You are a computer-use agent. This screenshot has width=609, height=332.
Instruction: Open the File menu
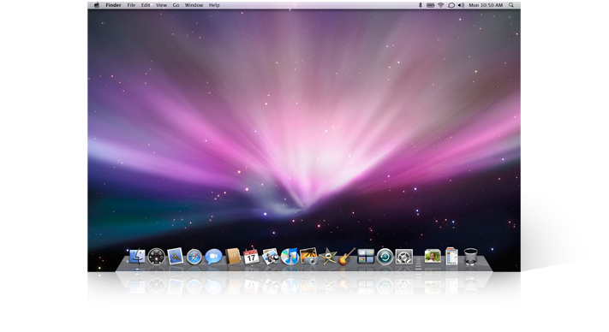point(131,5)
